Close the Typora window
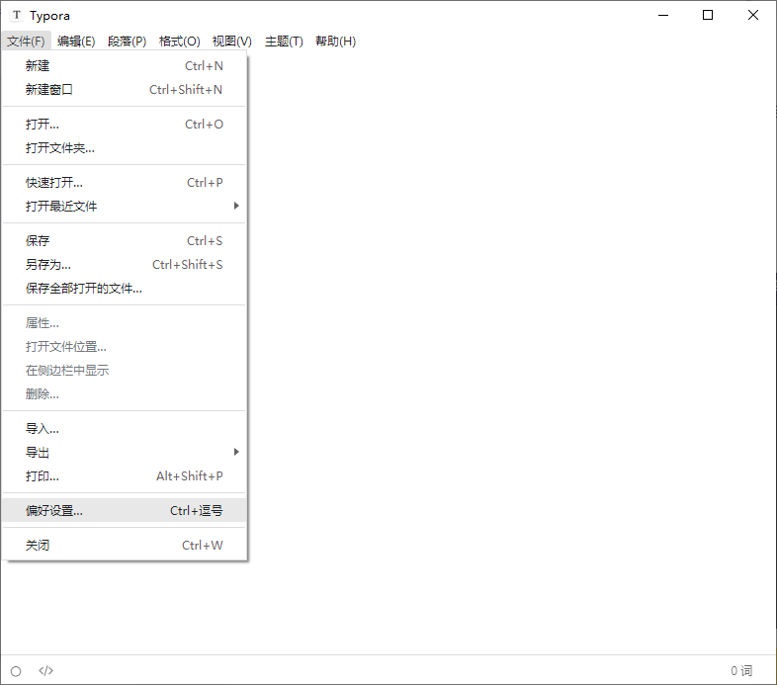Image resolution: width=777 pixels, height=685 pixels. [752, 16]
